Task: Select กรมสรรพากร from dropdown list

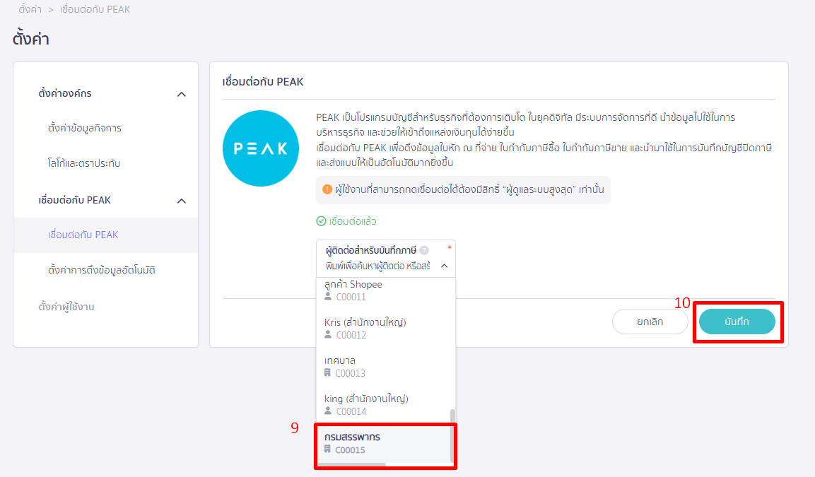Action: coord(384,443)
